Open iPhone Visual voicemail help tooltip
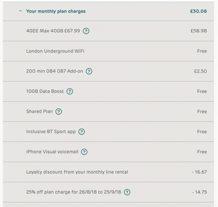 84,152
